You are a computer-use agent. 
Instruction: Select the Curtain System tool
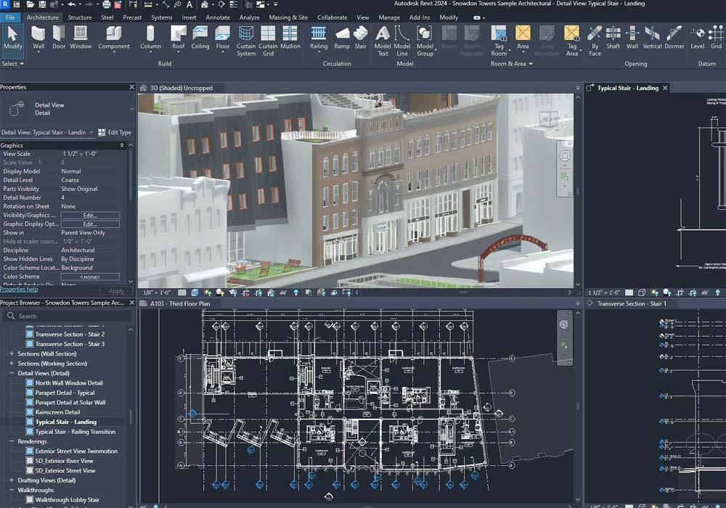pyautogui.click(x=246, y=41)
